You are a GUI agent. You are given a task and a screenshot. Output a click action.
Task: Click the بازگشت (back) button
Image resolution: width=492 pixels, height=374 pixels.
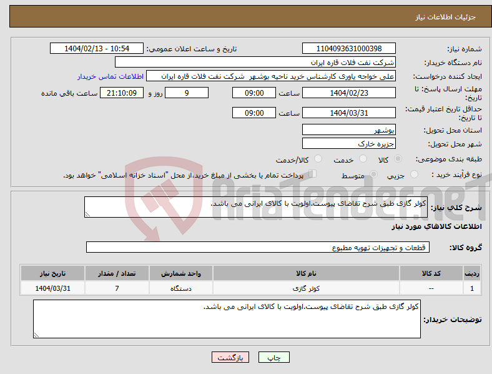pyautogui.click(x=230, y=357)
